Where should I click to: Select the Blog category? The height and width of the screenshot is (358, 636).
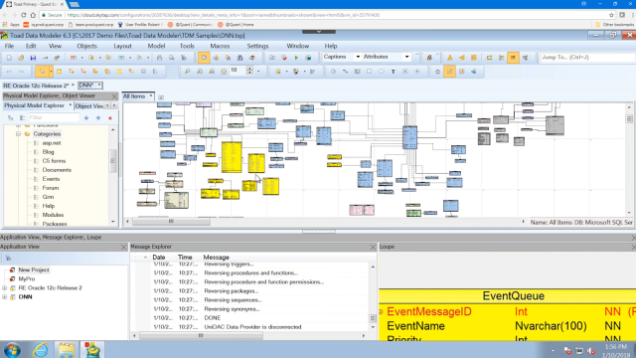click(49, 152)
